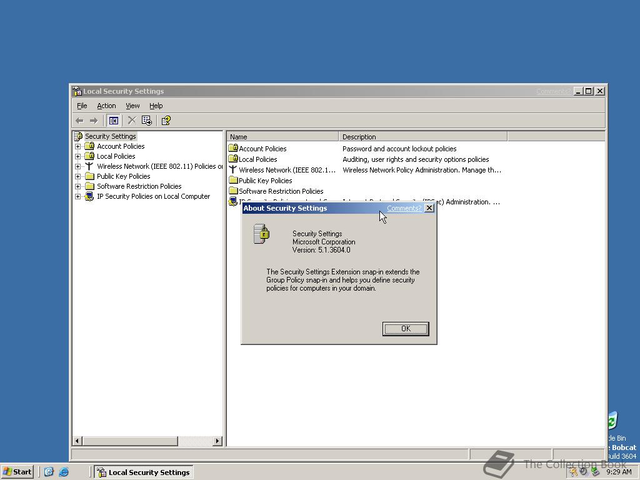The height and width of the screenshot is (480, 640).
Task: Select Public Key Policies label in the tree
Action: [124, 176]
